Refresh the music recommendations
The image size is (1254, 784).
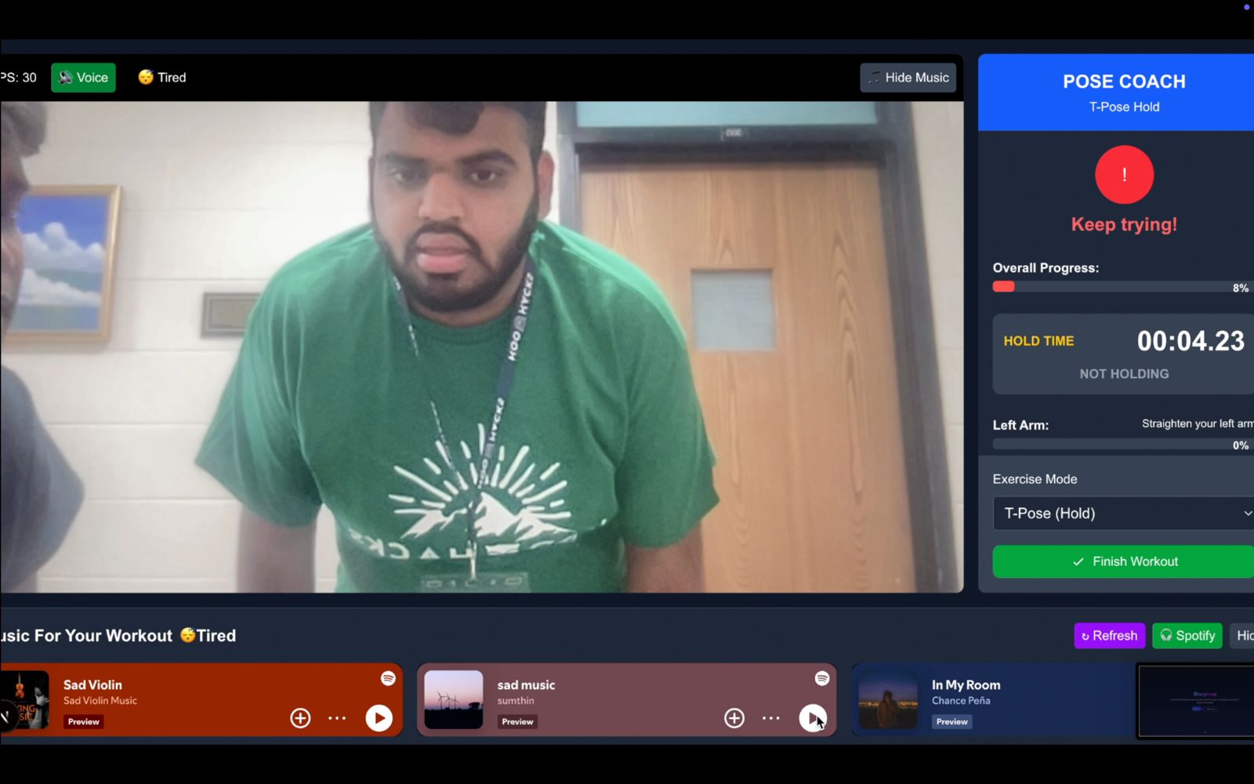point(1109,636)
